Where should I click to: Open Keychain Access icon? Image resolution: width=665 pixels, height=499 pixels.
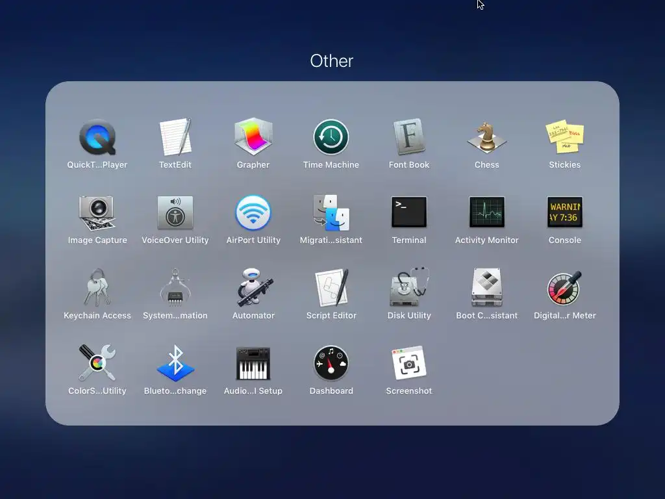[97, 287]
